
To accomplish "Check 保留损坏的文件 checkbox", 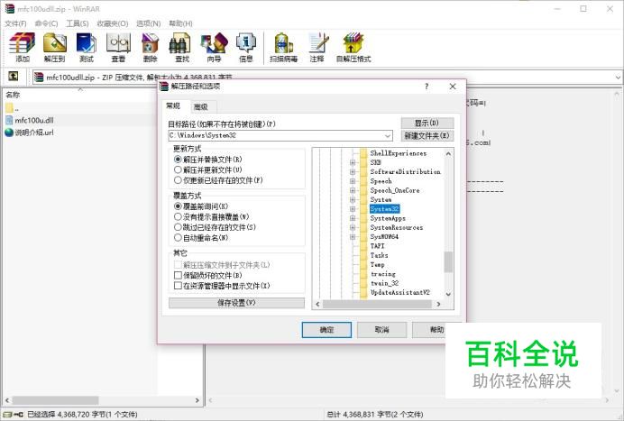I will [178, 275].
